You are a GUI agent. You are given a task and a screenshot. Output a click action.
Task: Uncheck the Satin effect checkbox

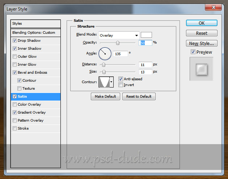point(14,97)
